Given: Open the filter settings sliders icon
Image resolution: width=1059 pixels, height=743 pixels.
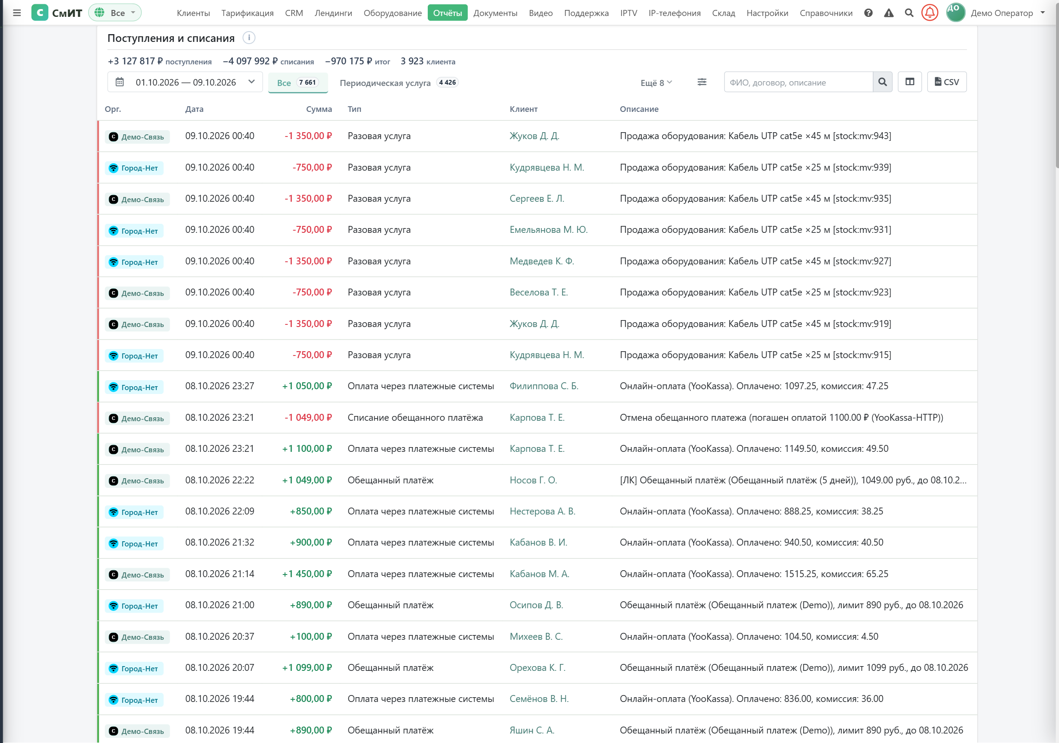Looking at the screenshot, I should click(x=702, y=82).
